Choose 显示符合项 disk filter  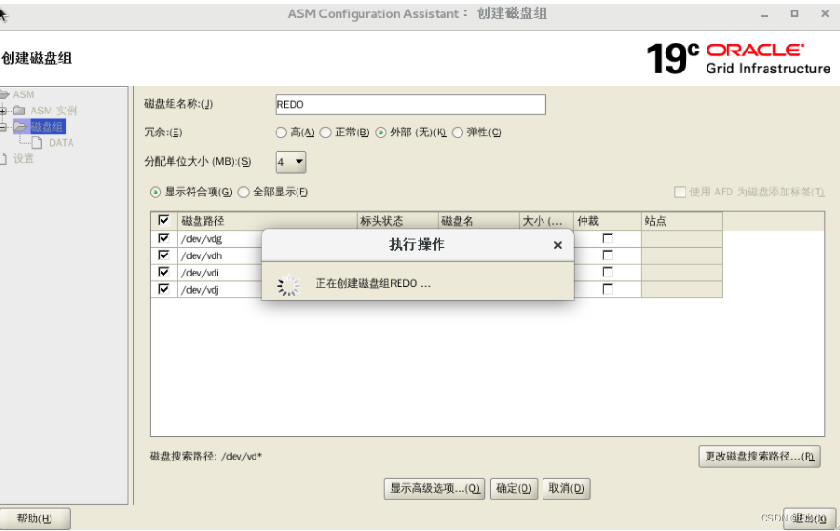[x=155, y=192]
